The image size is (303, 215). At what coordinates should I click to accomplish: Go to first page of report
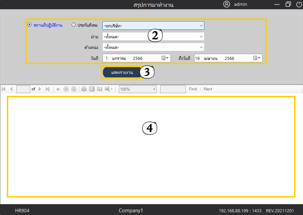pyautogui.click(x=4, y=89)
